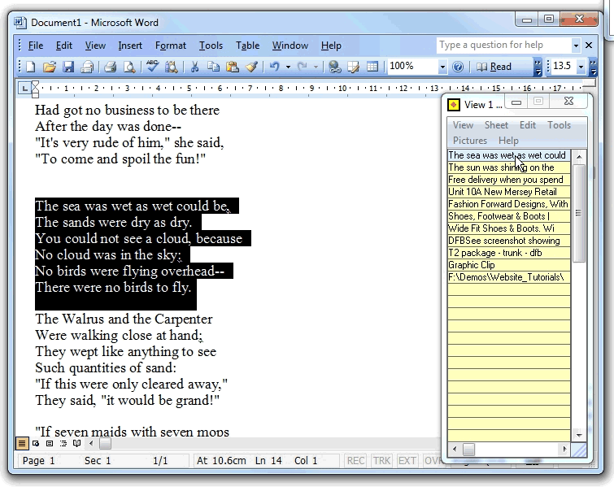Open the File menu
The width and height of the screenshot is (614, 491).
click(x=36, y=46)
